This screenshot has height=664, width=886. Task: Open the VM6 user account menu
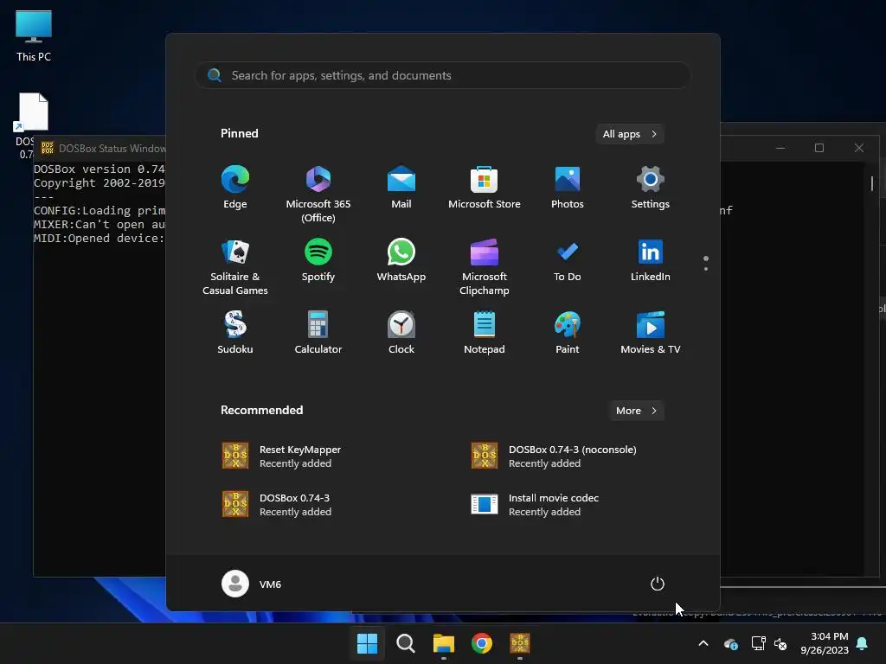[252, 584]
